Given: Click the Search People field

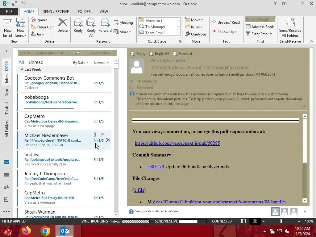Looking at the screenshot, I should (x=260, y=20).
